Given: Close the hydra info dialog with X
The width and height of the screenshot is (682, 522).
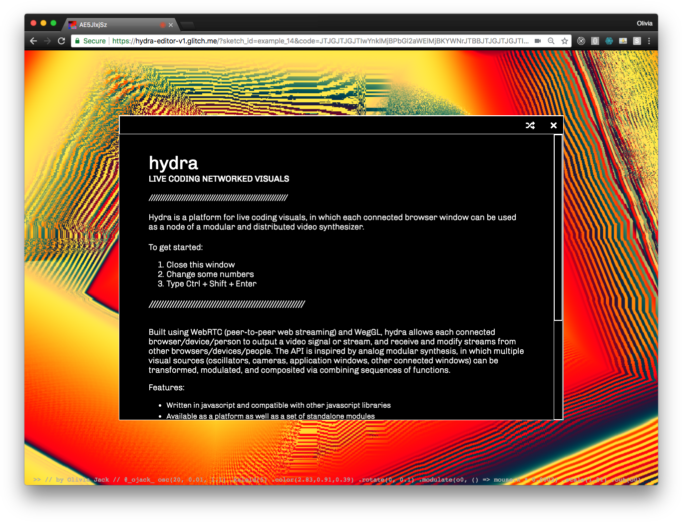Looking at the screenshot, I should [553, 125].
